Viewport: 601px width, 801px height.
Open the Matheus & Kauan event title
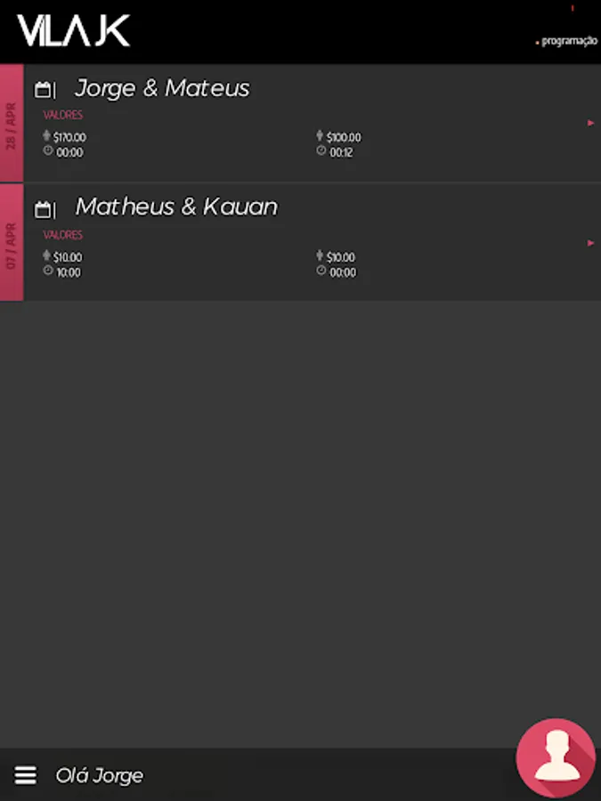tap(176, 206)
